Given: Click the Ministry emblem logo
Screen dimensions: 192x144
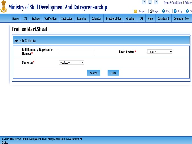Looking at the screenshot, I should [x=4, y=7].
